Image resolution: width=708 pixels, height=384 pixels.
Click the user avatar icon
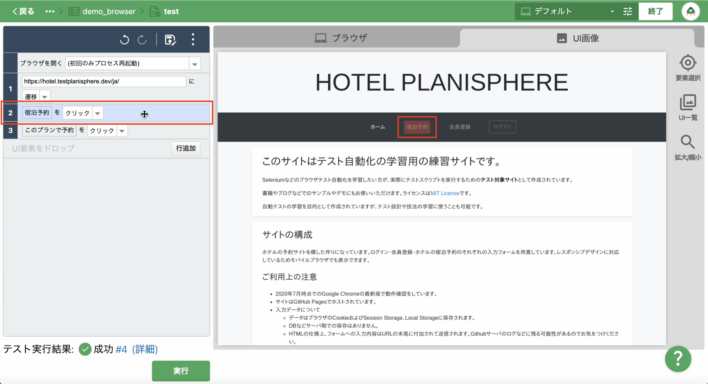pyautogui.click(x=691, y=11)
